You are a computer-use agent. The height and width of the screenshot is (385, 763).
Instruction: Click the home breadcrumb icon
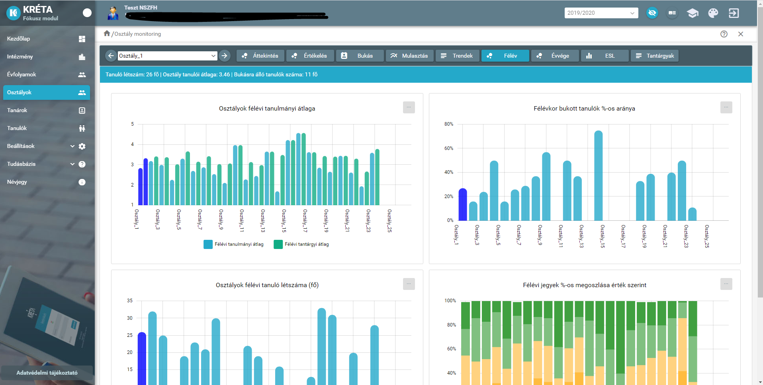point(107,33)
